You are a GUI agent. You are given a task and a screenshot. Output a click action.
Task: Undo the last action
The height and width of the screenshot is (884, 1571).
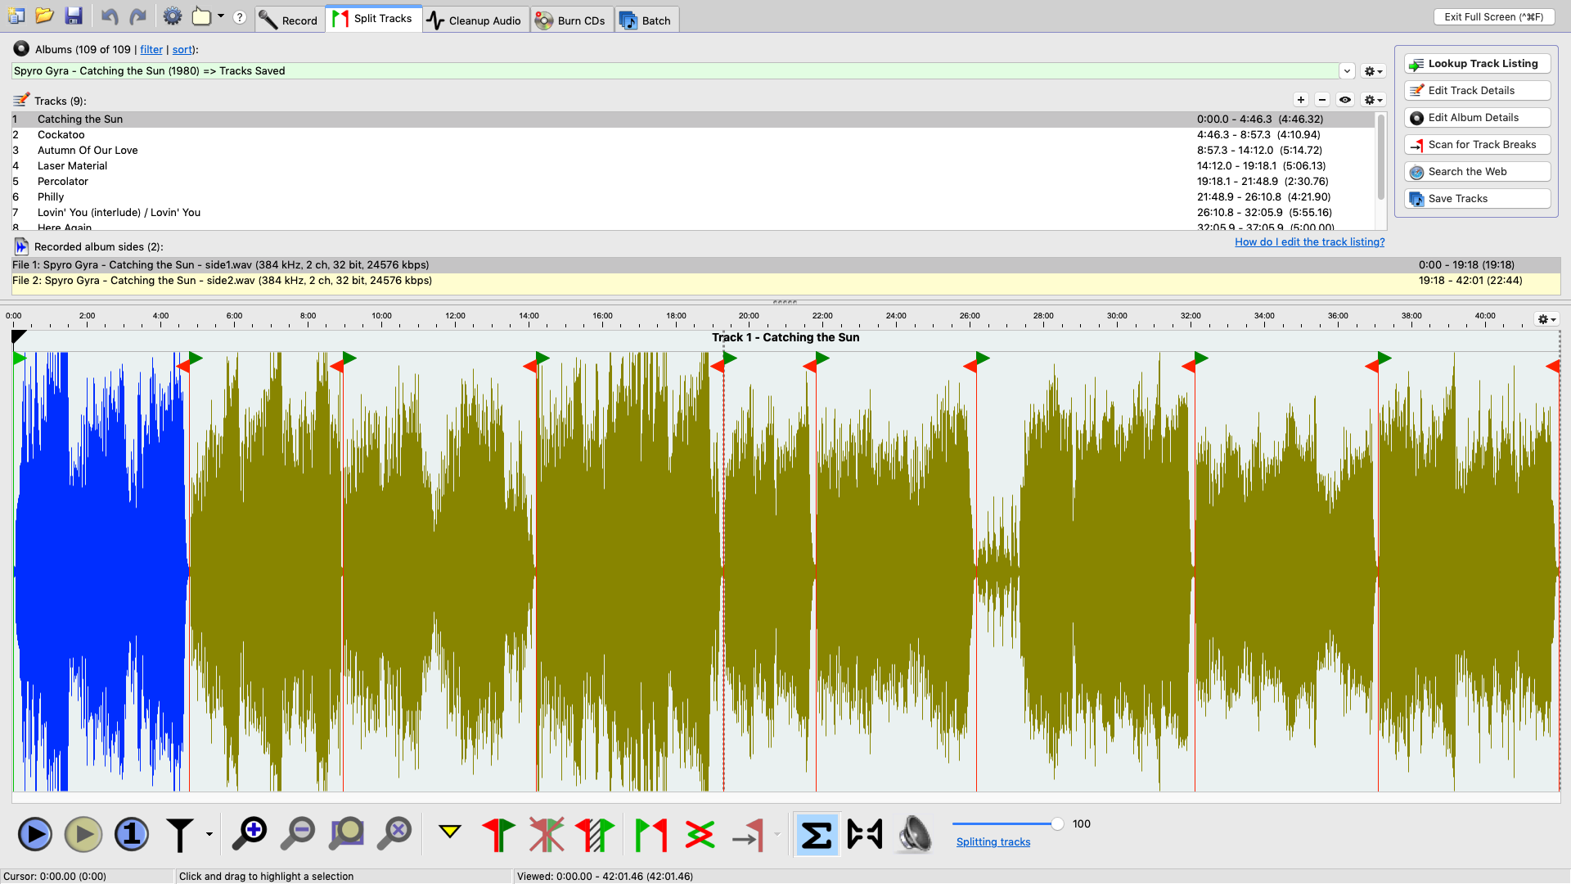click(x=110, y=16)
